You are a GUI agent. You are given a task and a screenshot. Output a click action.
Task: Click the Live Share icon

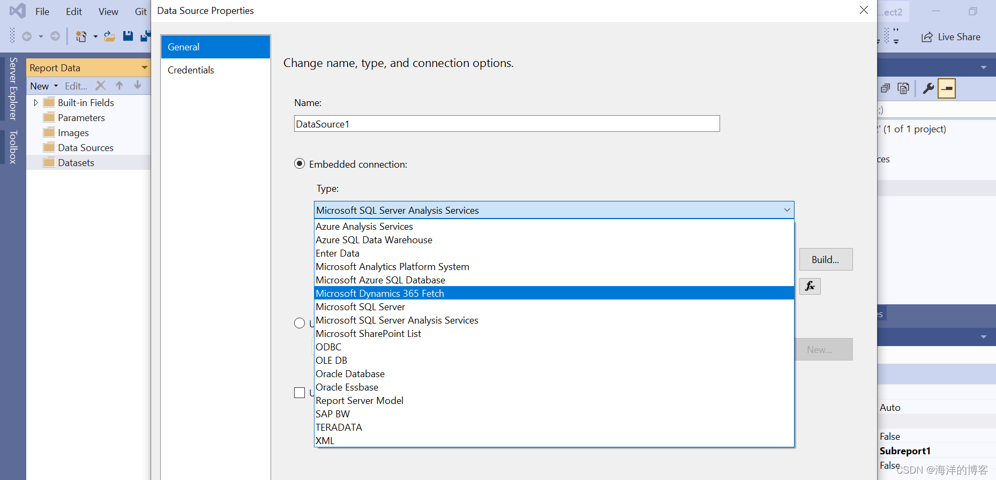(x=927, y=37)
